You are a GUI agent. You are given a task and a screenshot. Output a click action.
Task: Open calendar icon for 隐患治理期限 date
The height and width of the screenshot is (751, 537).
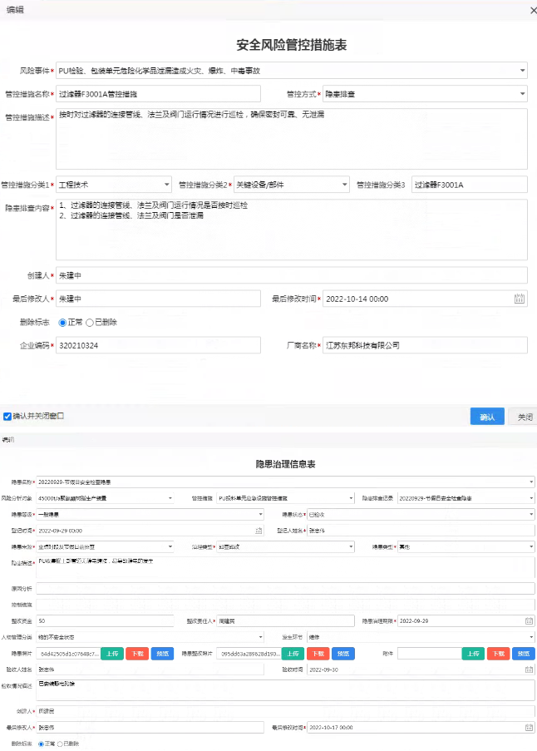click(x=529, y=620)
